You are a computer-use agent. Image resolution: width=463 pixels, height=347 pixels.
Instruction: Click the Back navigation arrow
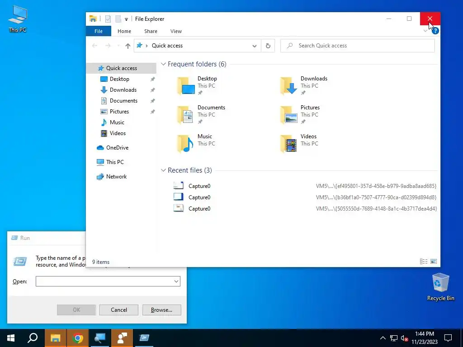click(x=95, y=46)
